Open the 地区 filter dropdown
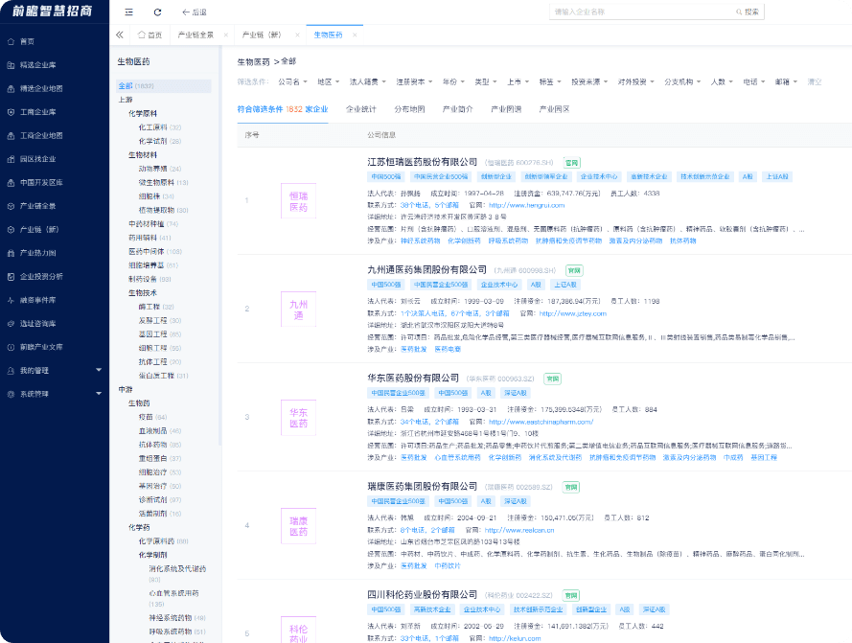 pyautogui.click(x=328, y=82)
